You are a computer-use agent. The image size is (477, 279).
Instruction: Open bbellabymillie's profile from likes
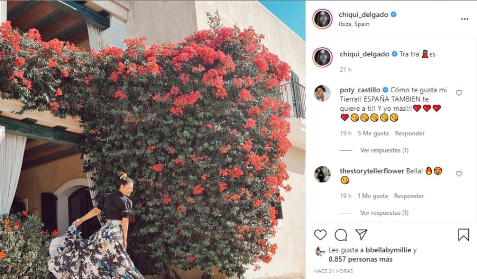pyautogui.click(x=388, y=250)
